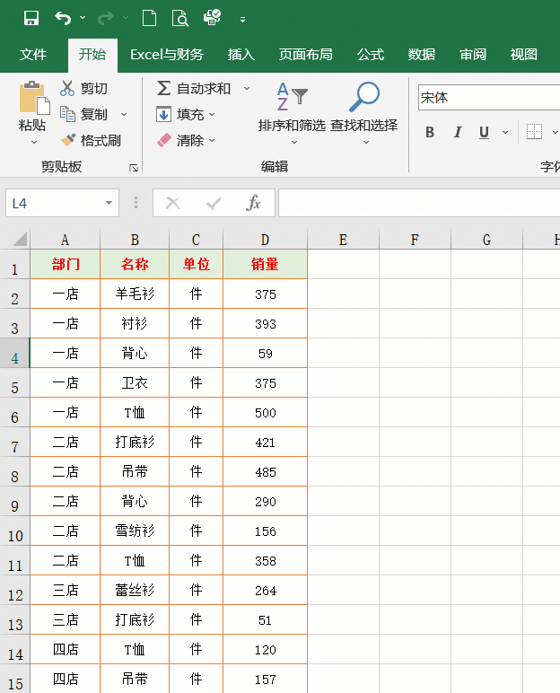Expand the Sort and Filter (排序和筛选) menu

292,125
